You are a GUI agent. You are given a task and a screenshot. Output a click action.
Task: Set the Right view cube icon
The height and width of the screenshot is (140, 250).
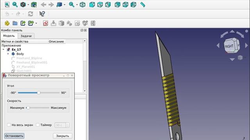pyautogui.click(x=108, y=5)
